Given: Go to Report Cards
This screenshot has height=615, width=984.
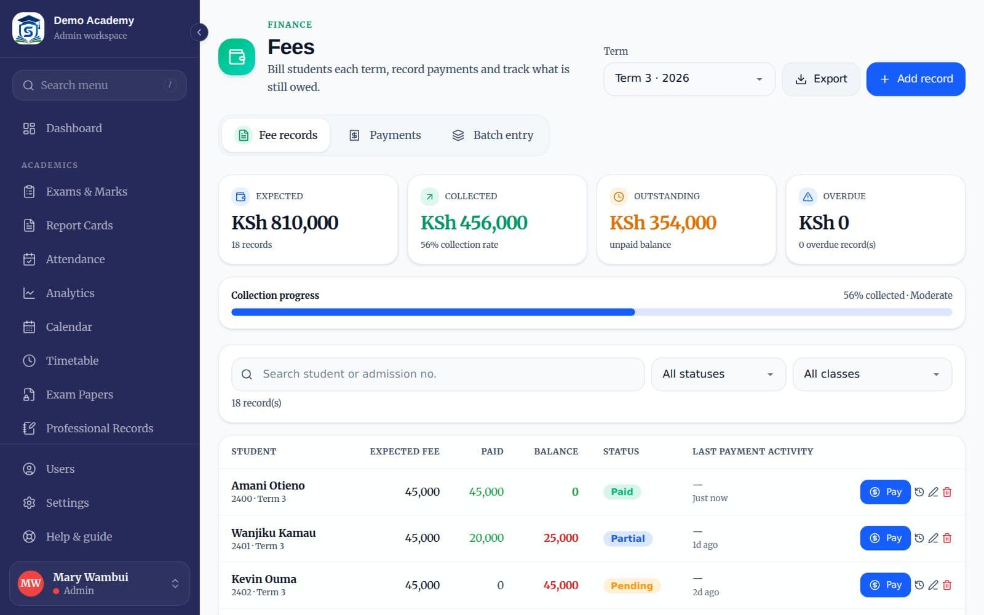Looking at the screenshot, I should (x=100, y=225).
